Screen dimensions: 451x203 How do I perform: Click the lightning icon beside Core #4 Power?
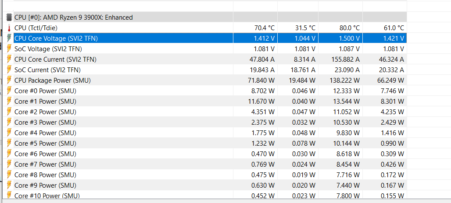pos(9,133)
